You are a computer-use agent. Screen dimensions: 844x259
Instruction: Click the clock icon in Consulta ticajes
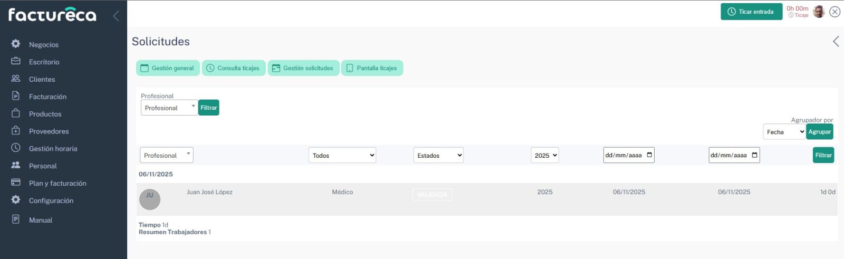(x=210, y=68)
